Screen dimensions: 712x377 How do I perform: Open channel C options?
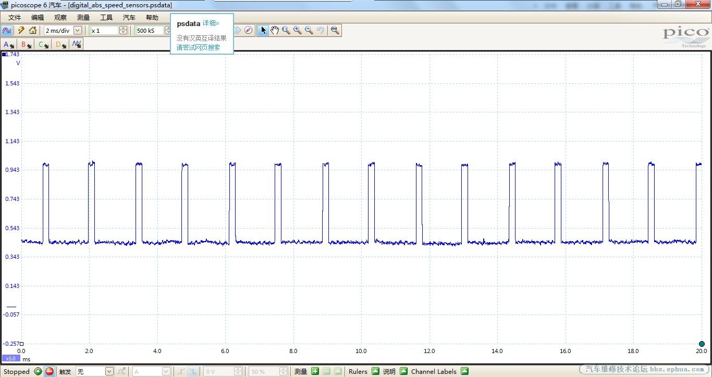click(43, 44)
